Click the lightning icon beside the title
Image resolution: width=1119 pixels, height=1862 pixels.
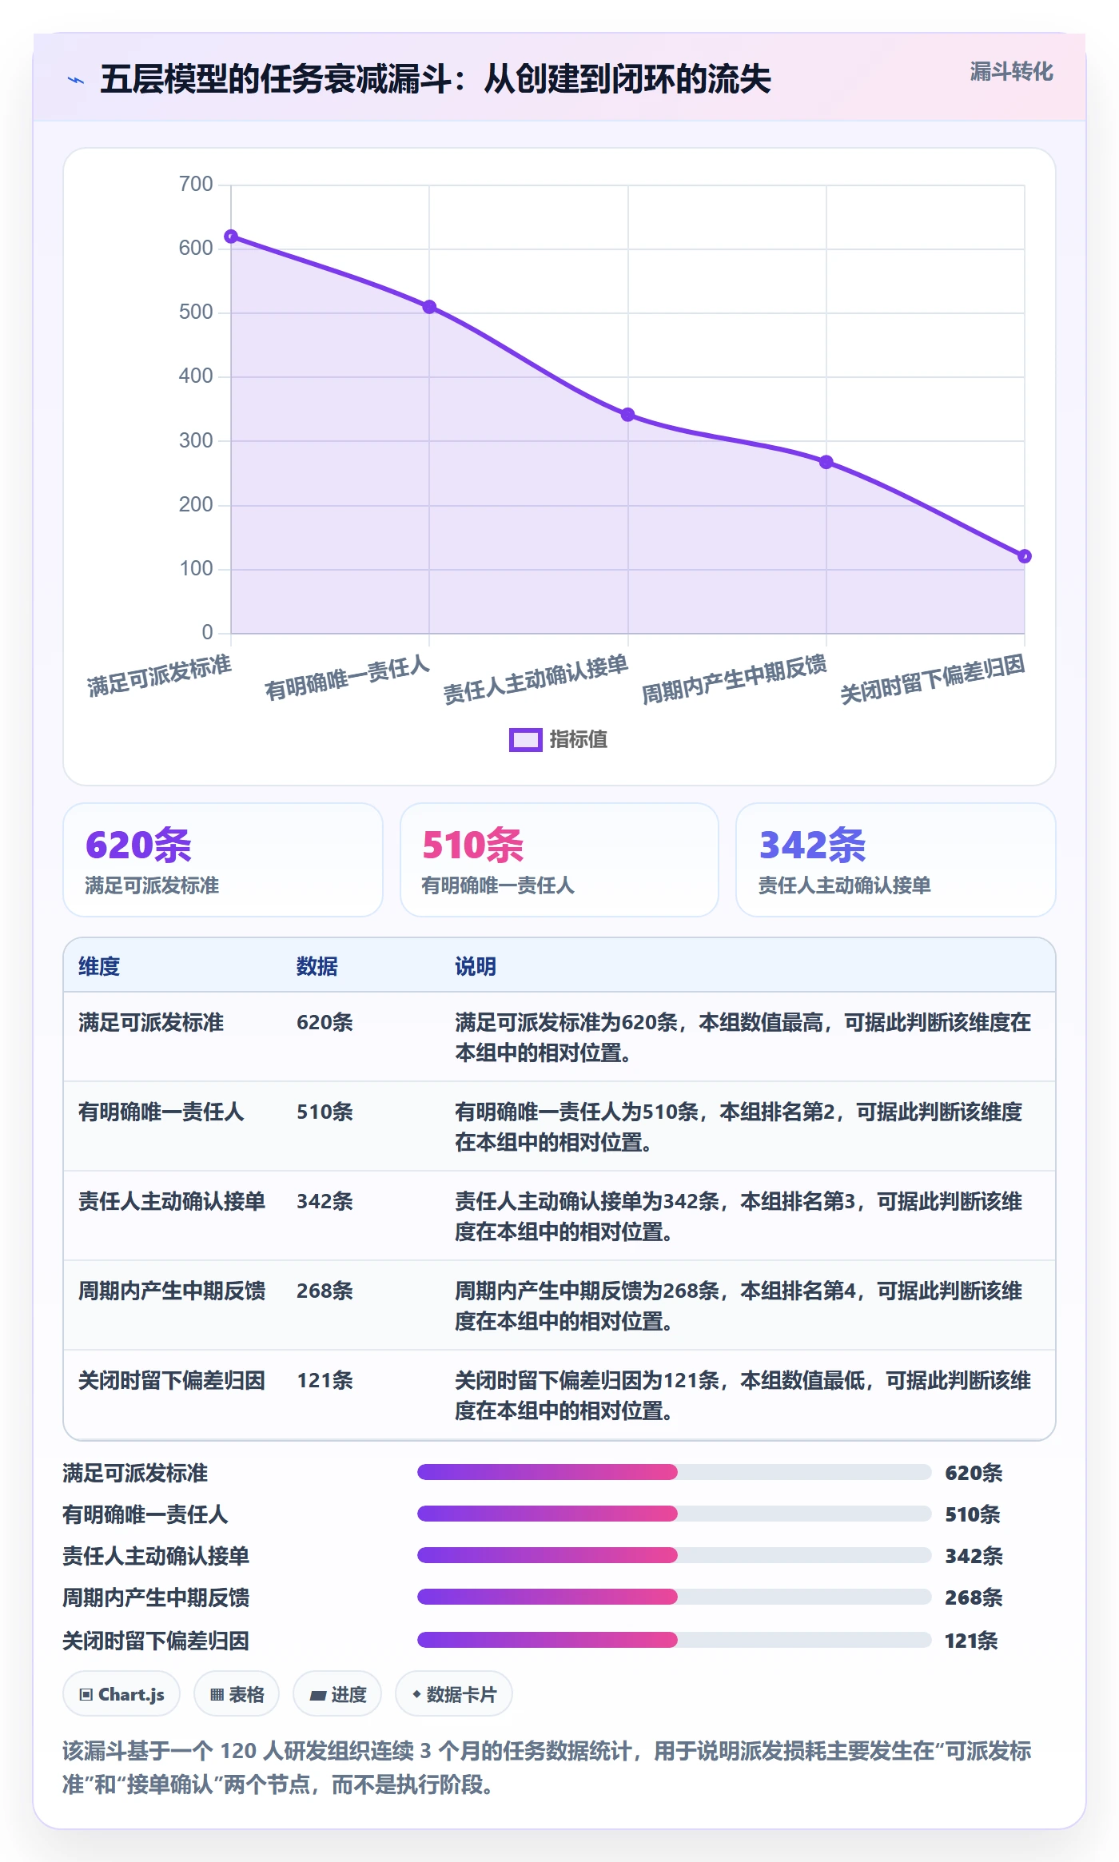coord(76,80)
